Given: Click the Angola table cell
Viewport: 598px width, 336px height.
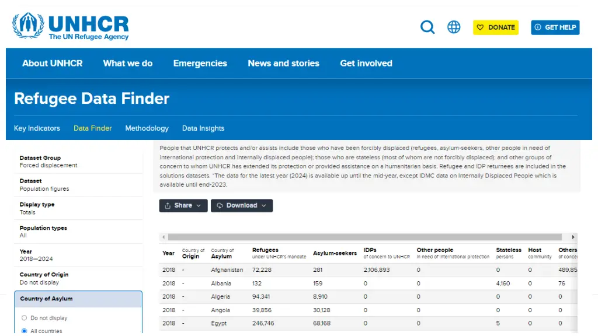Looking at the screenshot, I should pyautogui.click(x=220, y=310).
